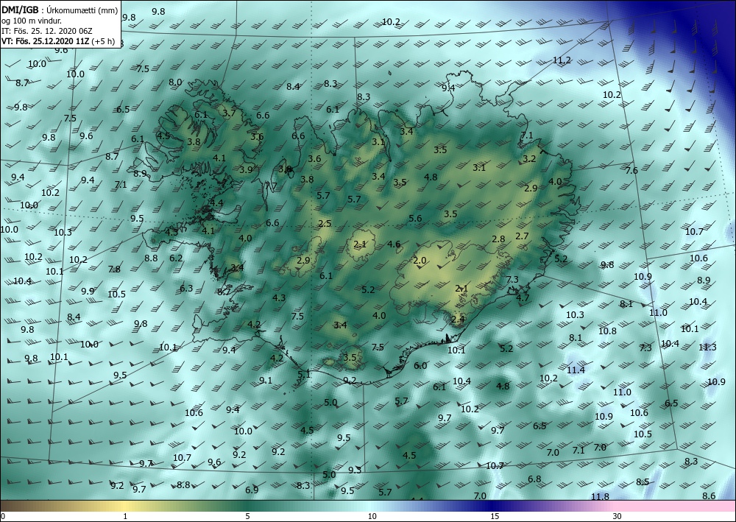Click the 'IT: Fös. 25. 12. 2020 06Z' line
The height and width of the screenshot is (522, 736).
coord(47,31)
